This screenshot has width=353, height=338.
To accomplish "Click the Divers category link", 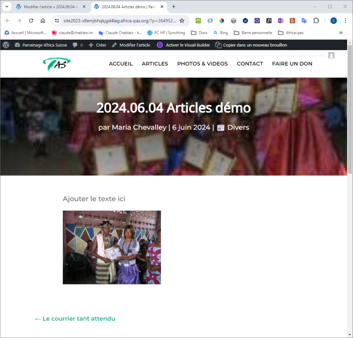I will coord(238,127).
